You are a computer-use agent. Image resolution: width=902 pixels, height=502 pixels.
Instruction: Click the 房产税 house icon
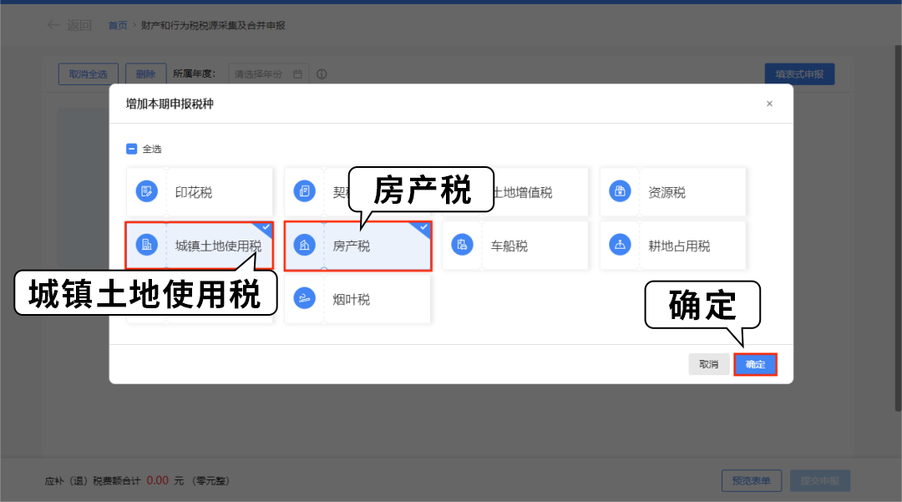click(305, 246)
